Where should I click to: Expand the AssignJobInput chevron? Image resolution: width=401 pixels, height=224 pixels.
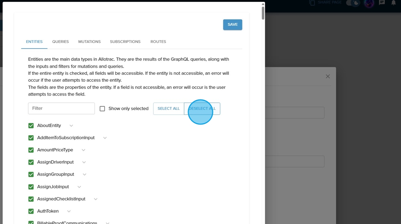click(79, 187)
